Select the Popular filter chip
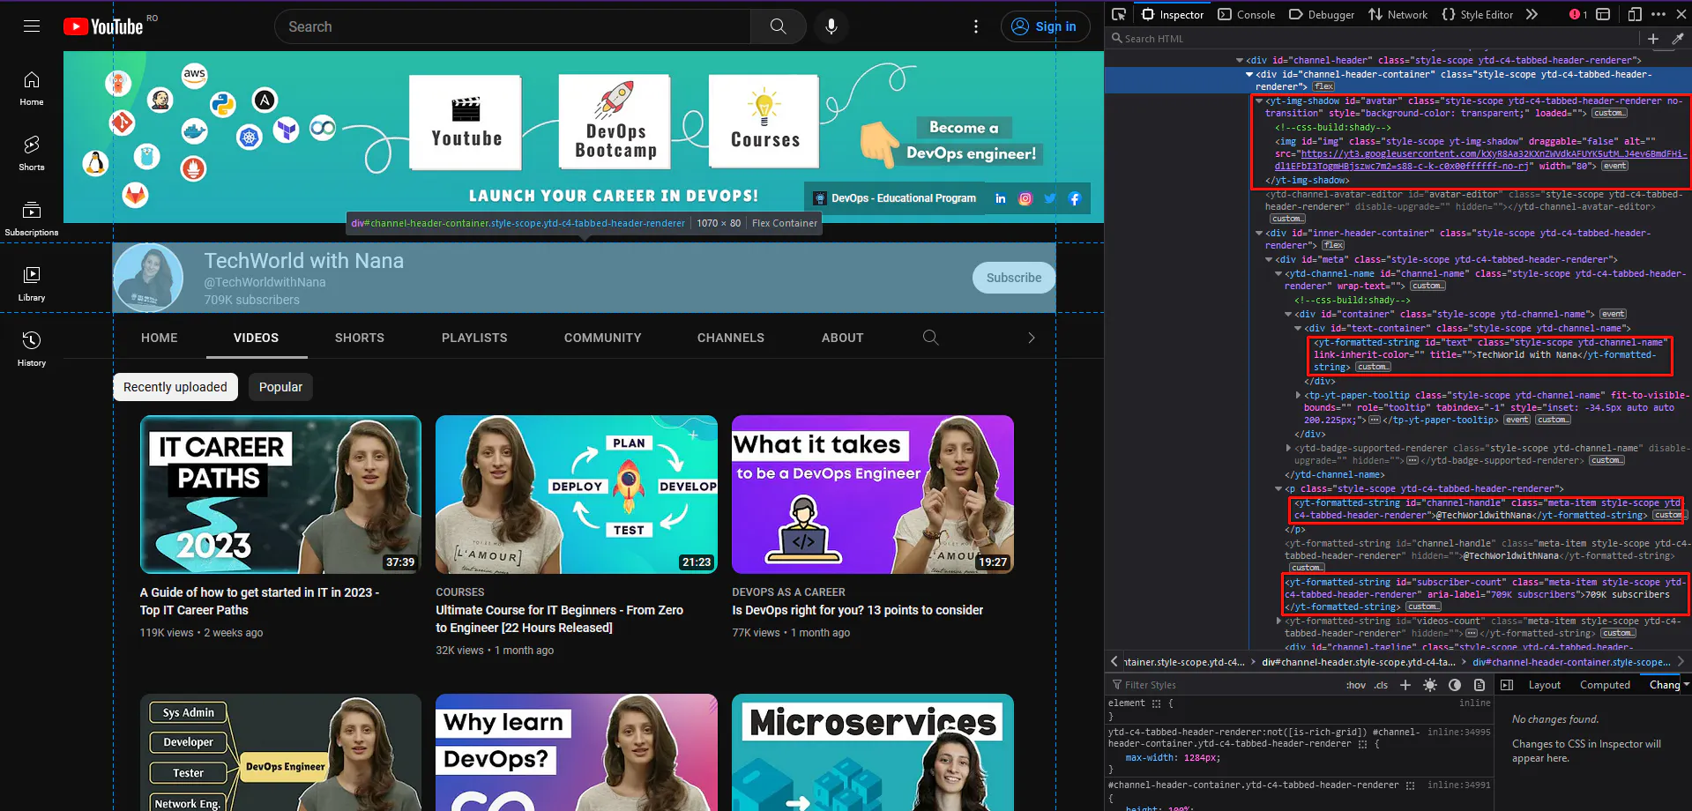Screen dimensions: 1692x811 280,387
